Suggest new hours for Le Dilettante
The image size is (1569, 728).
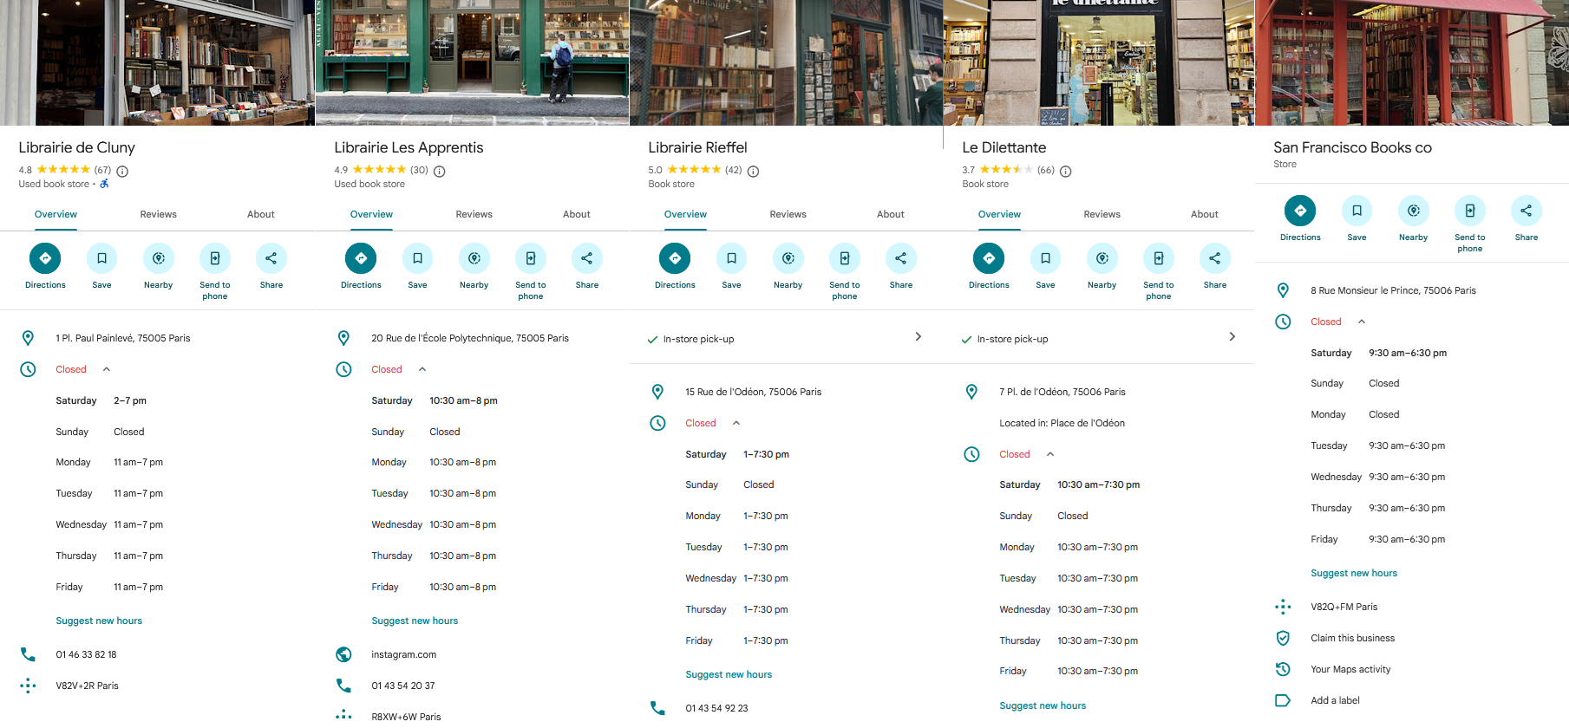point(1043,705)
